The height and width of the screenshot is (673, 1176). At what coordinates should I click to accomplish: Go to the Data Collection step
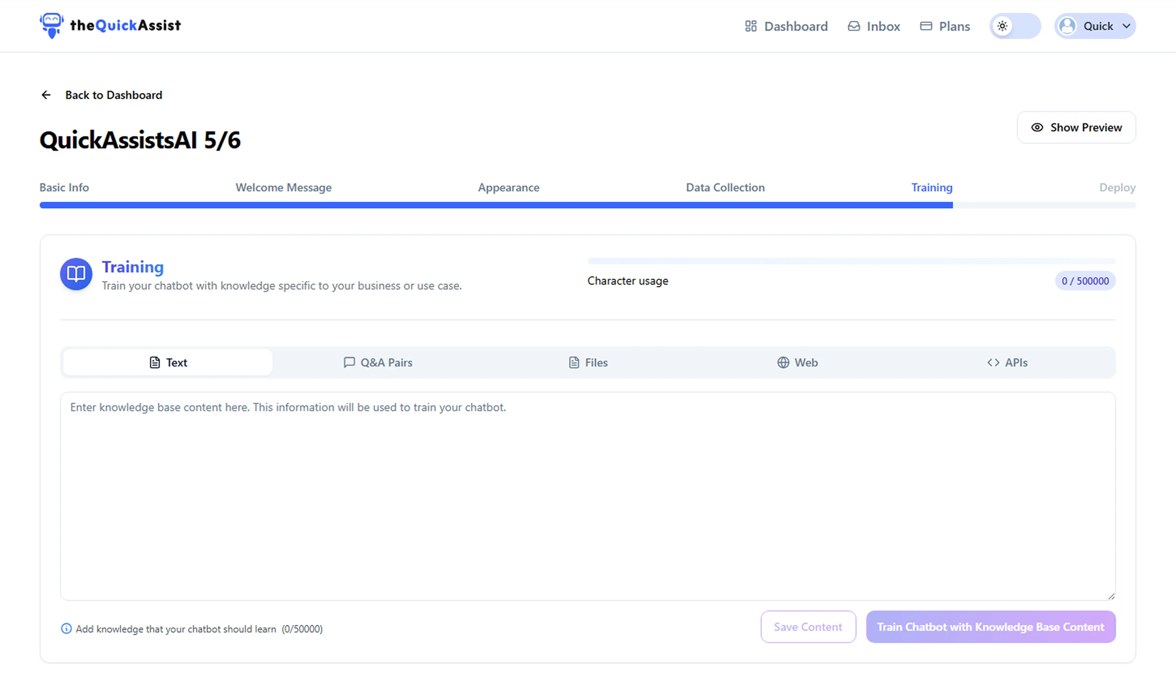pyautogui.click(x=725, y=188)
